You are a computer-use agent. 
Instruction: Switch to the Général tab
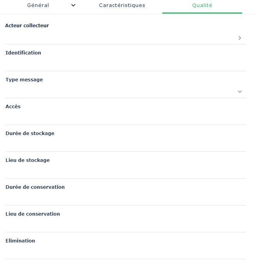pyautogui.click(x=38, y=5)
